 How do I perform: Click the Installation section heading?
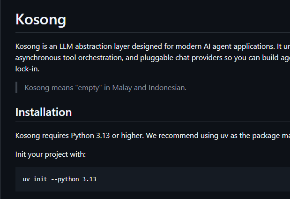tap(44, 112)
